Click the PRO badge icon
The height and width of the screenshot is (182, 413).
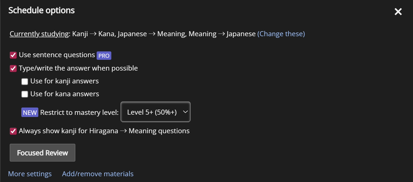pyautogui.click(x=104, y=56)
